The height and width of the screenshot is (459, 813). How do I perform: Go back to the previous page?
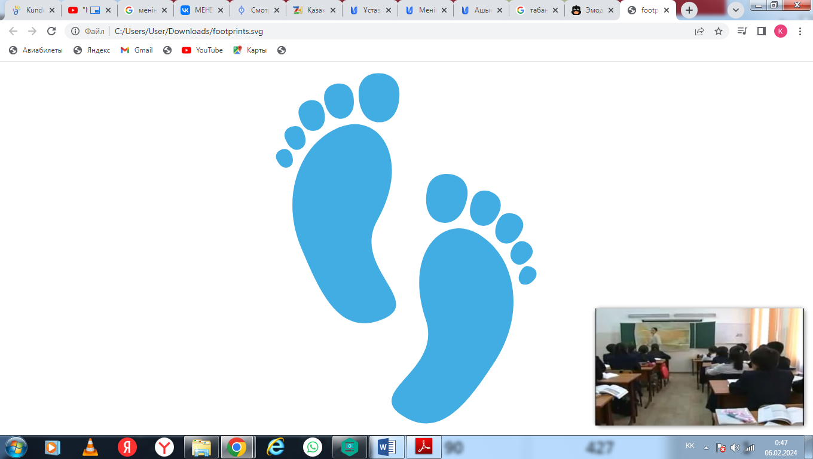coord(13,31)
